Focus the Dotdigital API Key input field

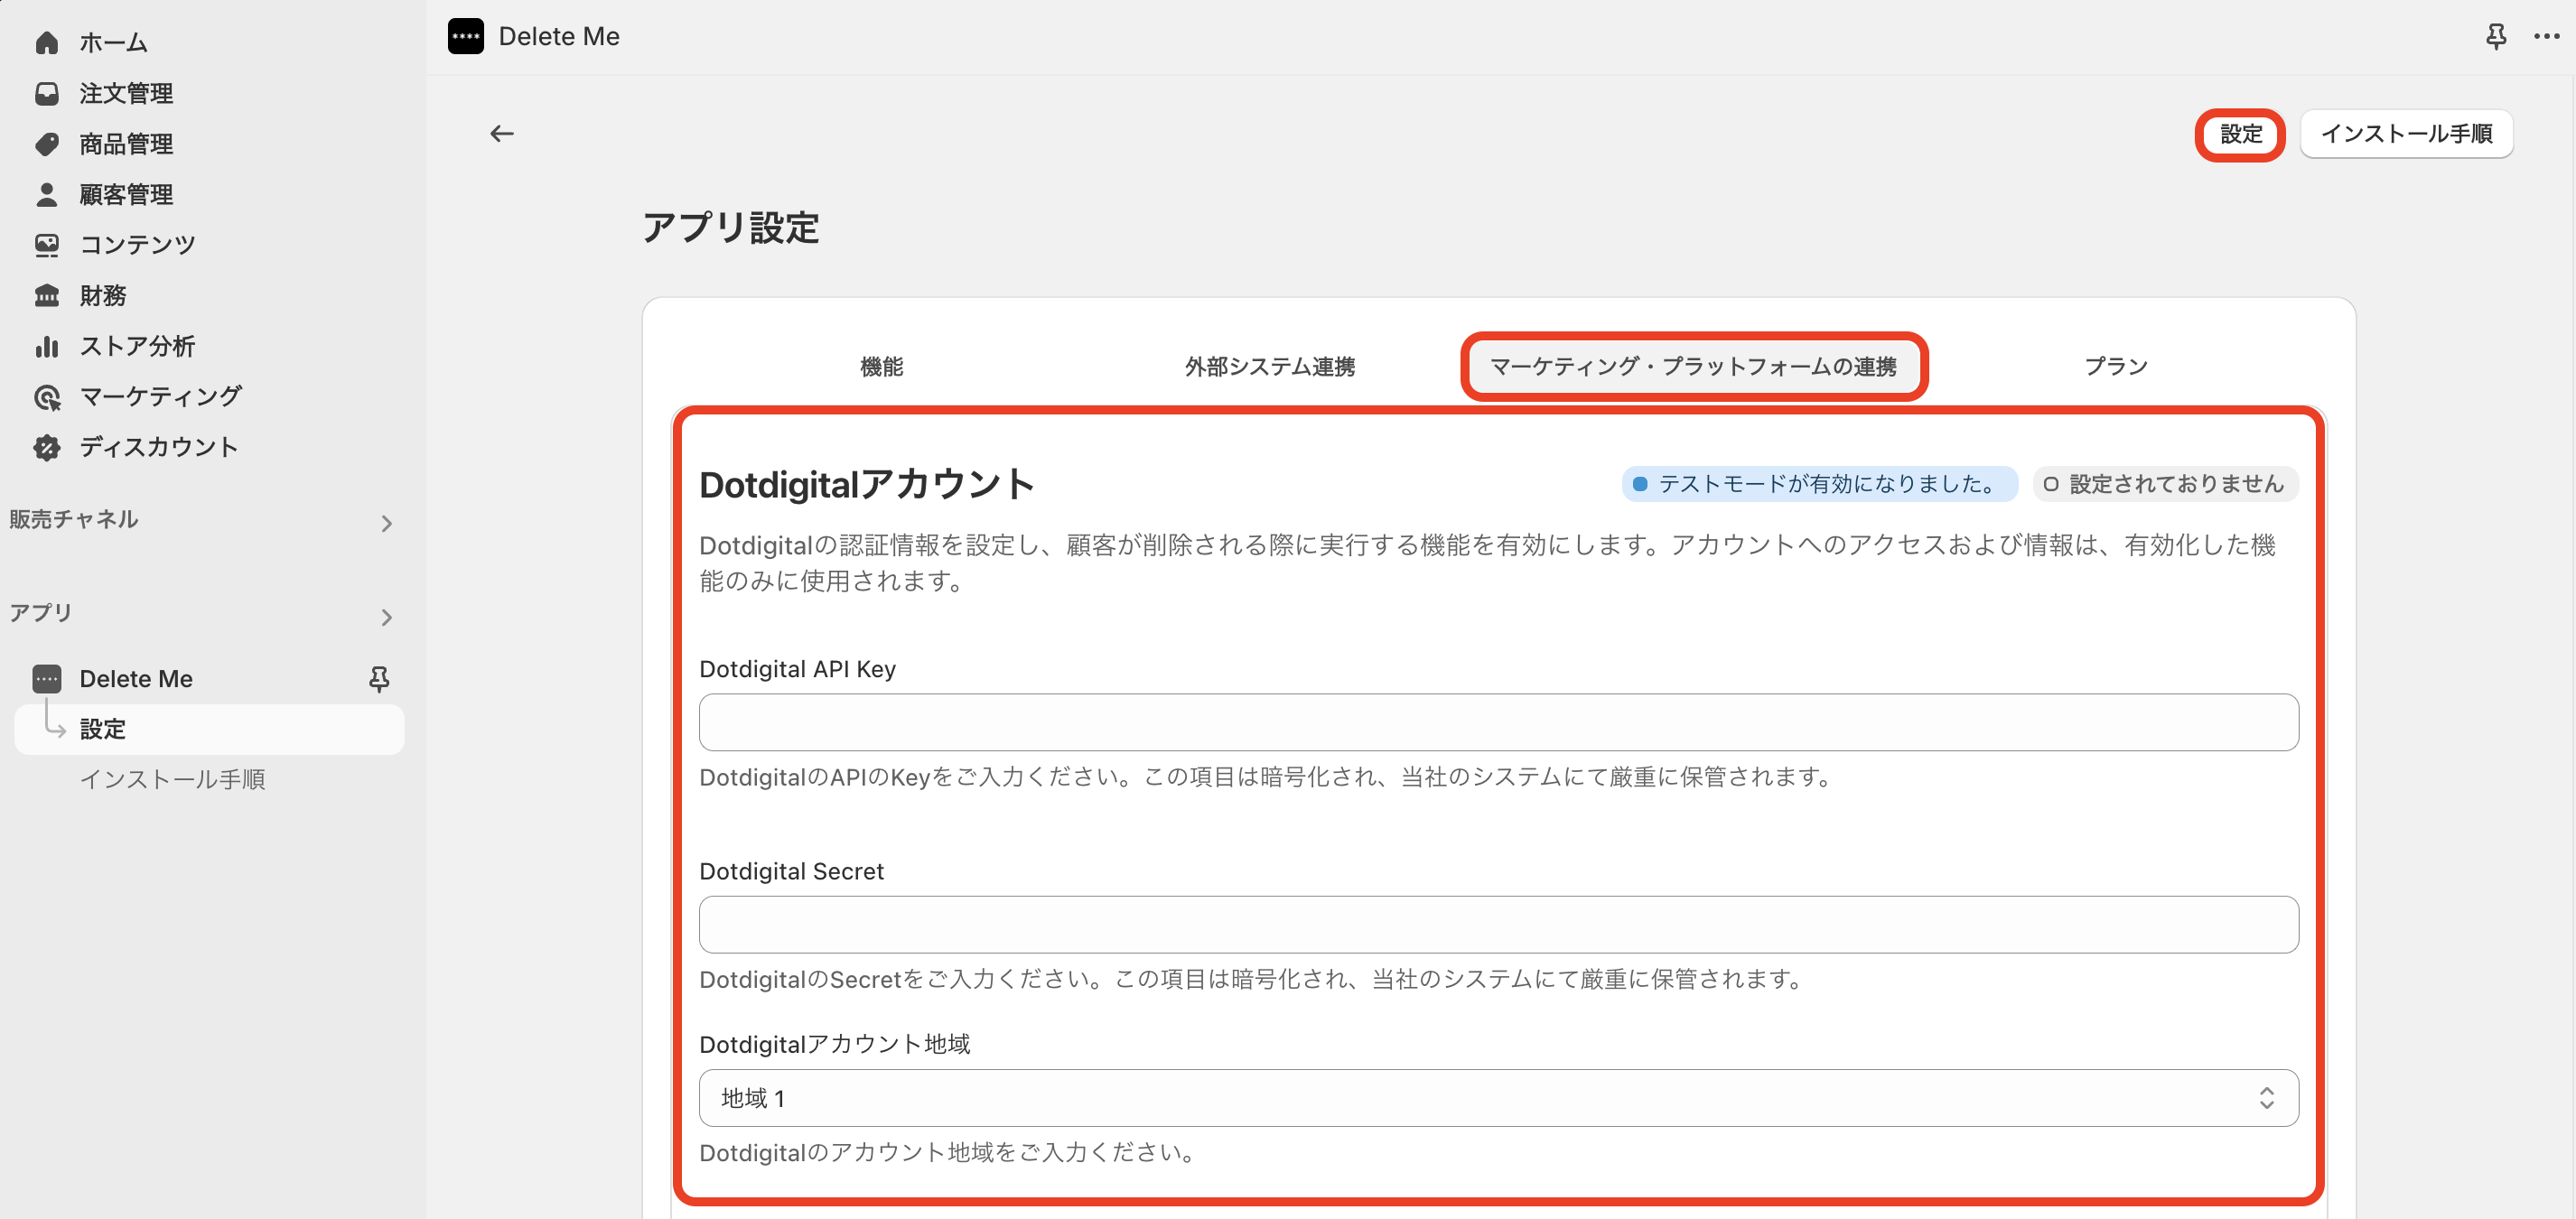pos(1498,722)
